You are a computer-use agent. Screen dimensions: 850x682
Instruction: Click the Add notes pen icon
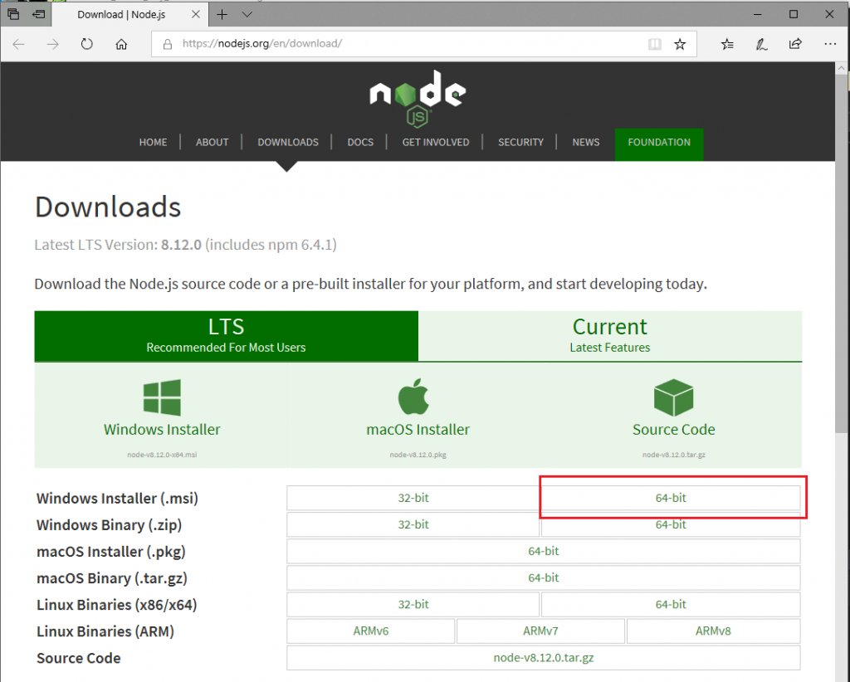coord(761,44)
